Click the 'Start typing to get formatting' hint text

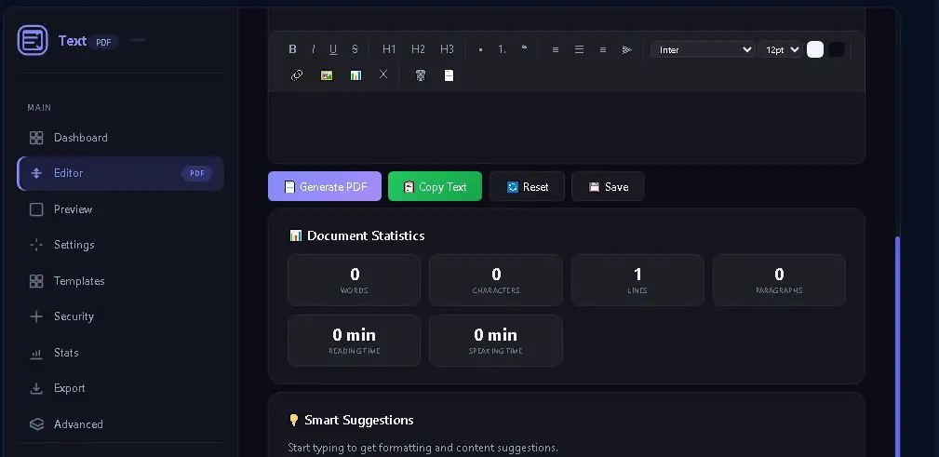click(x=423, y=448)
